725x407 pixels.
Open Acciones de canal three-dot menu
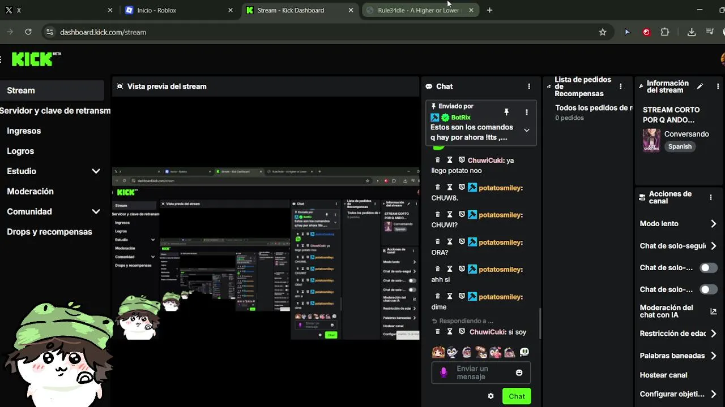(x=710, y=197)
